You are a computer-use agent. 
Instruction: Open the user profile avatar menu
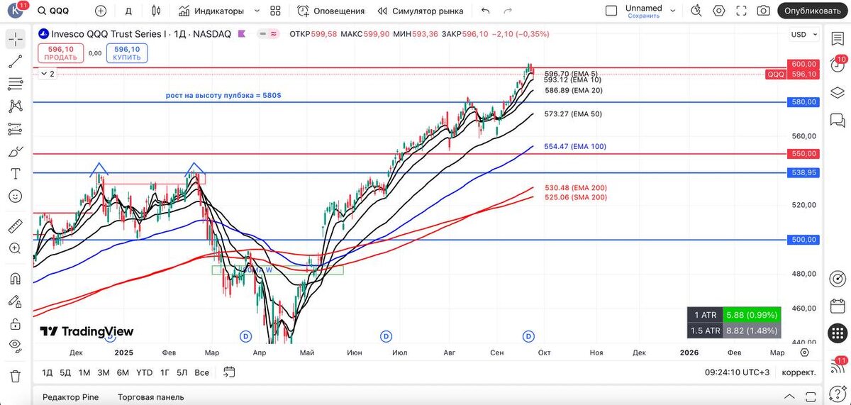tap(16, 11)
